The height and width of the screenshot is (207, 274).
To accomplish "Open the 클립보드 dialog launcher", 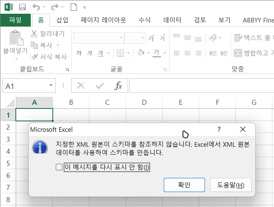I will [67, 70].
